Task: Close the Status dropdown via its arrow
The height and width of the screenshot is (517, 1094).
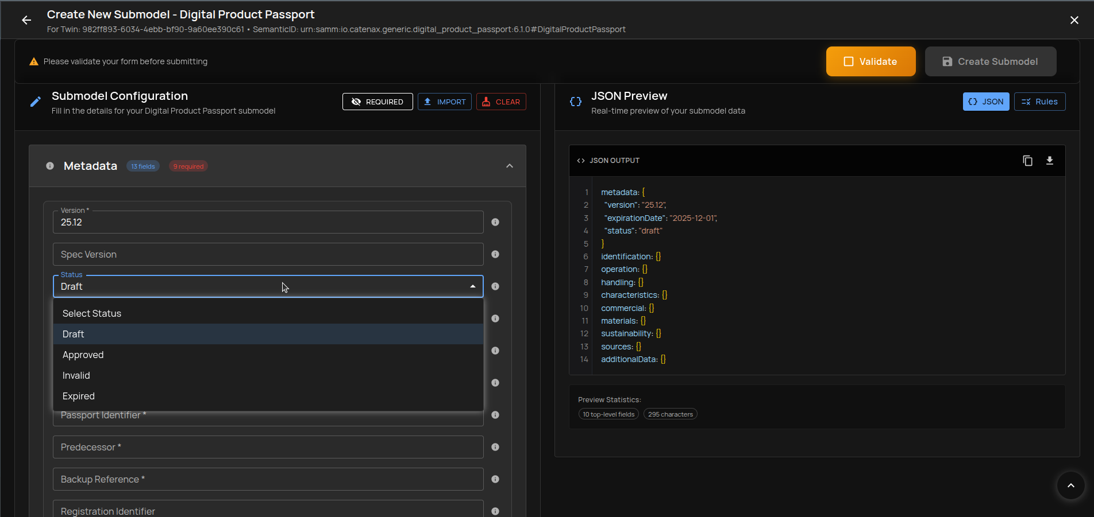Action: 472,286
